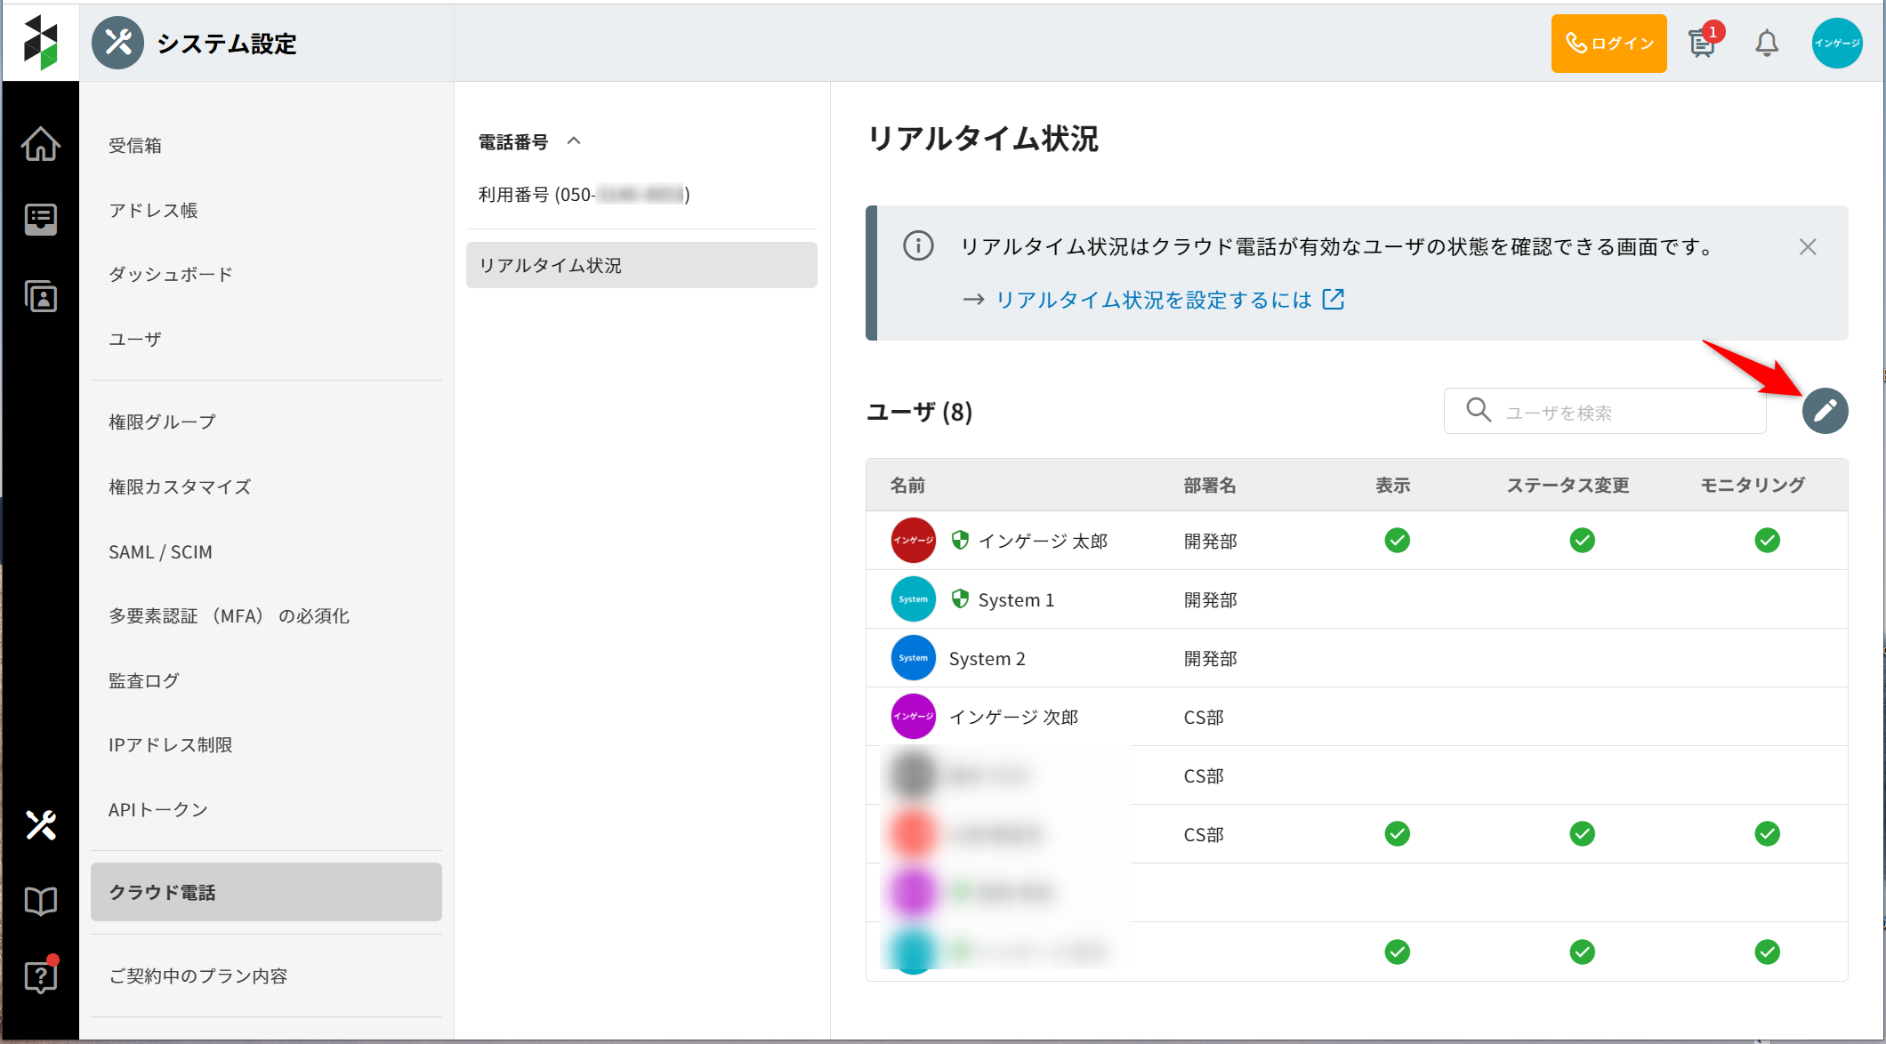Click the orange ログイン button
The image size is (1886, 1044).
pyautogui.click(x=1608, y=43)
